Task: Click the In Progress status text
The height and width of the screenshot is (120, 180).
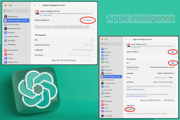Action: click(88, 20)
